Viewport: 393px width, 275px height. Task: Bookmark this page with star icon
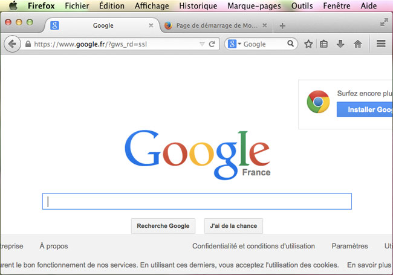[x=308, y=44]
